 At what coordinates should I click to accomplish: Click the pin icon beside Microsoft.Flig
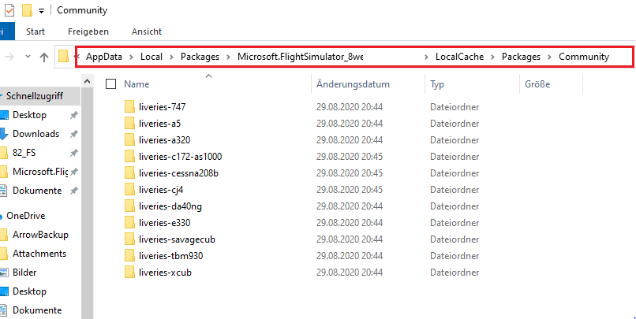pyautogui.click(x=74, y=172)
